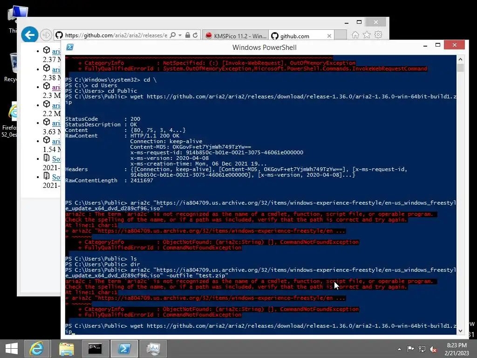Image resolution: width=477 pixels, height=358 pixels.
Task: Minimize the Internet Explorer window
Action: tap(347, 22)
